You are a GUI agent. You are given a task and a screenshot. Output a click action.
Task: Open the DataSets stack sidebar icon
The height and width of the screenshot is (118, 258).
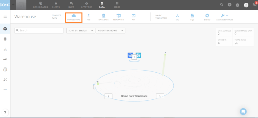tap(5, 39)
